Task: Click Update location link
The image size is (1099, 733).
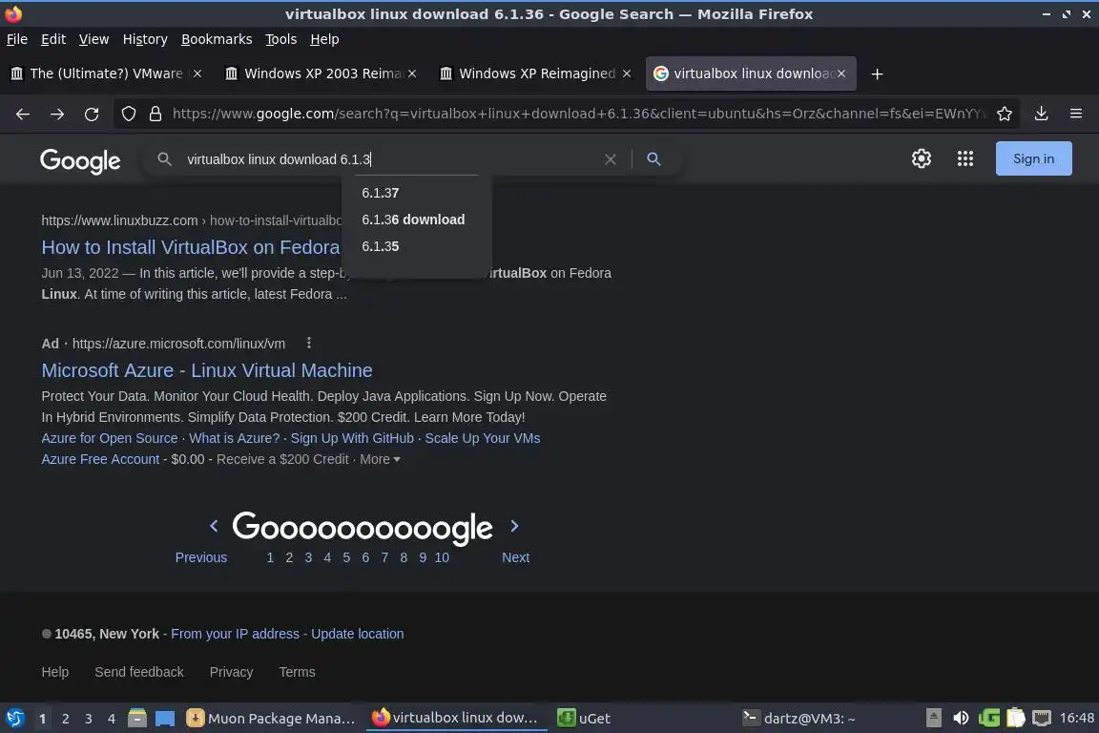Action: (358, 634)
